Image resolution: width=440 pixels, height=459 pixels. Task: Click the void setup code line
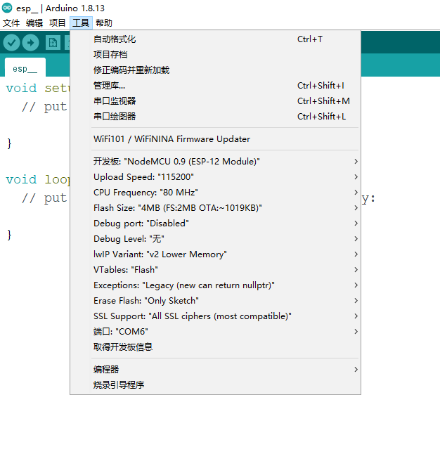[37, 88]
